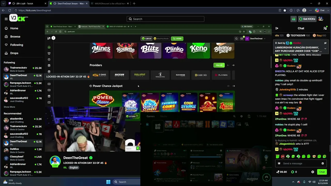Click the Get KICKs button

(x=307, y=19)
